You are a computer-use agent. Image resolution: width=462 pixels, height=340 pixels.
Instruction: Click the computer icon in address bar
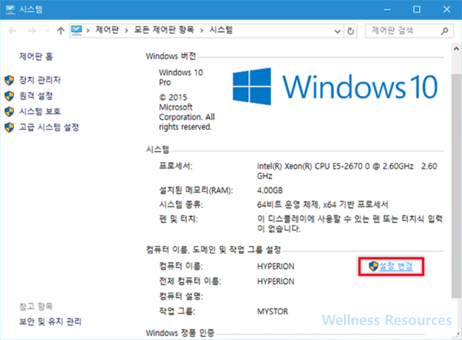click(x=77, y=30)
